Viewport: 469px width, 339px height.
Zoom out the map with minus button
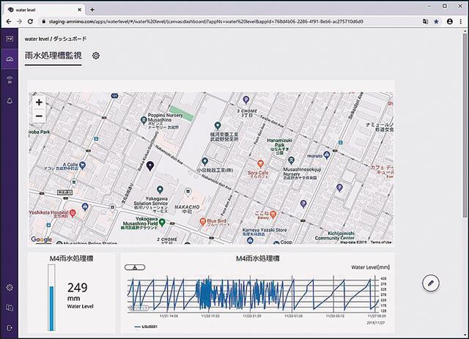[39, 116]
